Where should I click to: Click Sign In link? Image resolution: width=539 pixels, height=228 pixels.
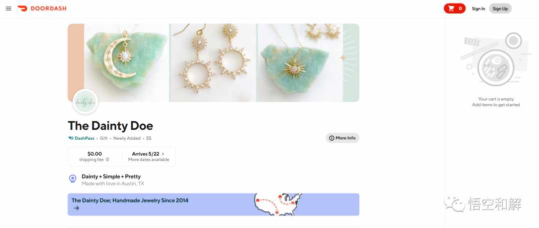click(478, 8)
